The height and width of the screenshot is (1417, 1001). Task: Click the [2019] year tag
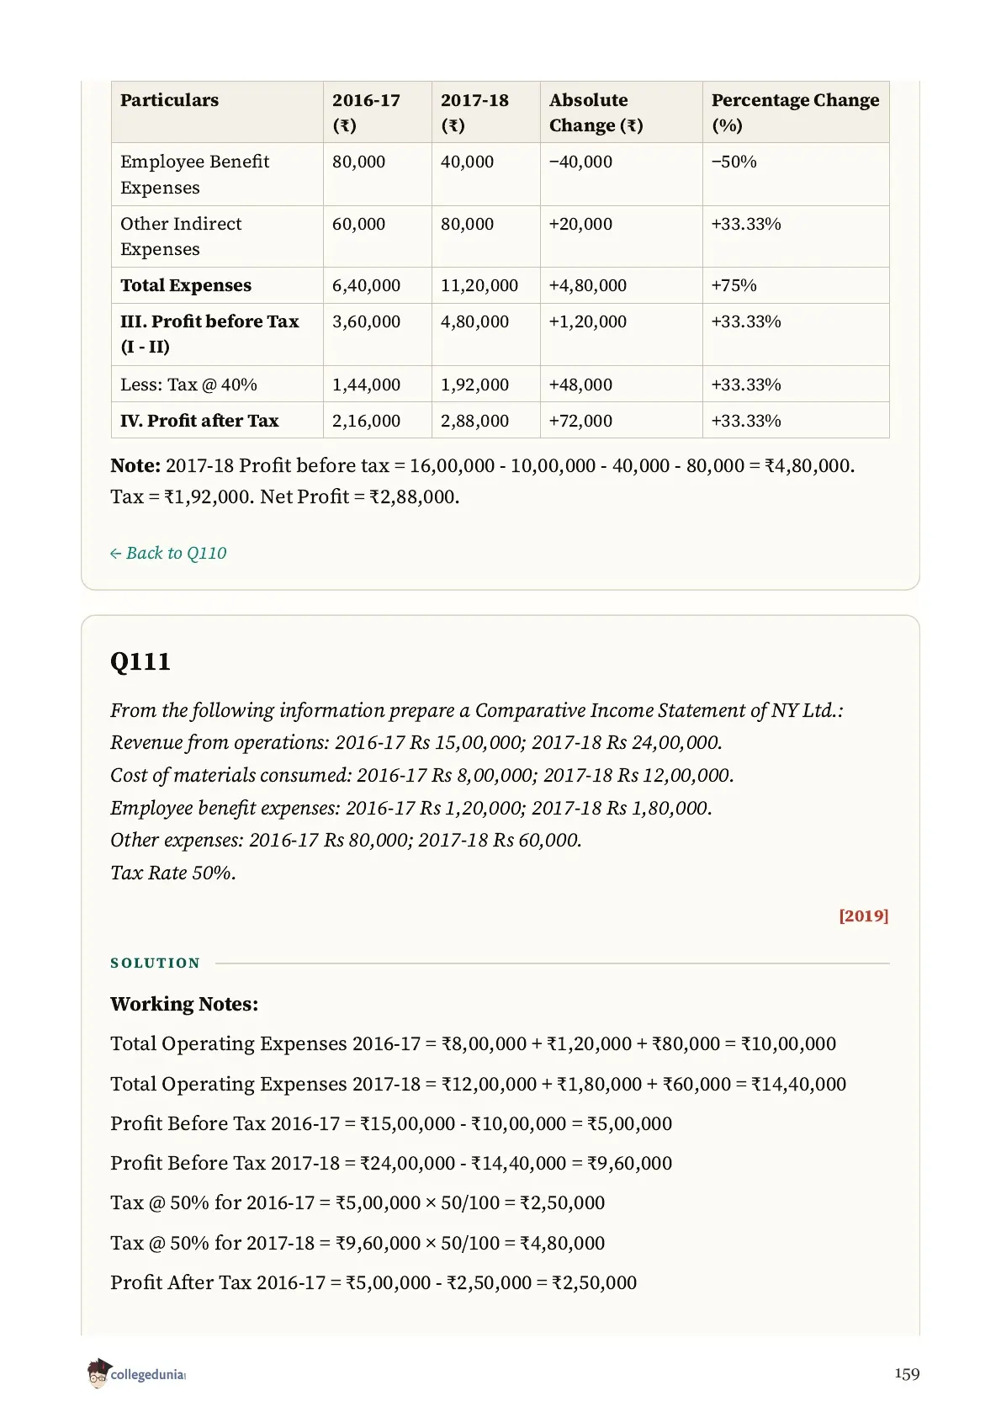[864, 915]
